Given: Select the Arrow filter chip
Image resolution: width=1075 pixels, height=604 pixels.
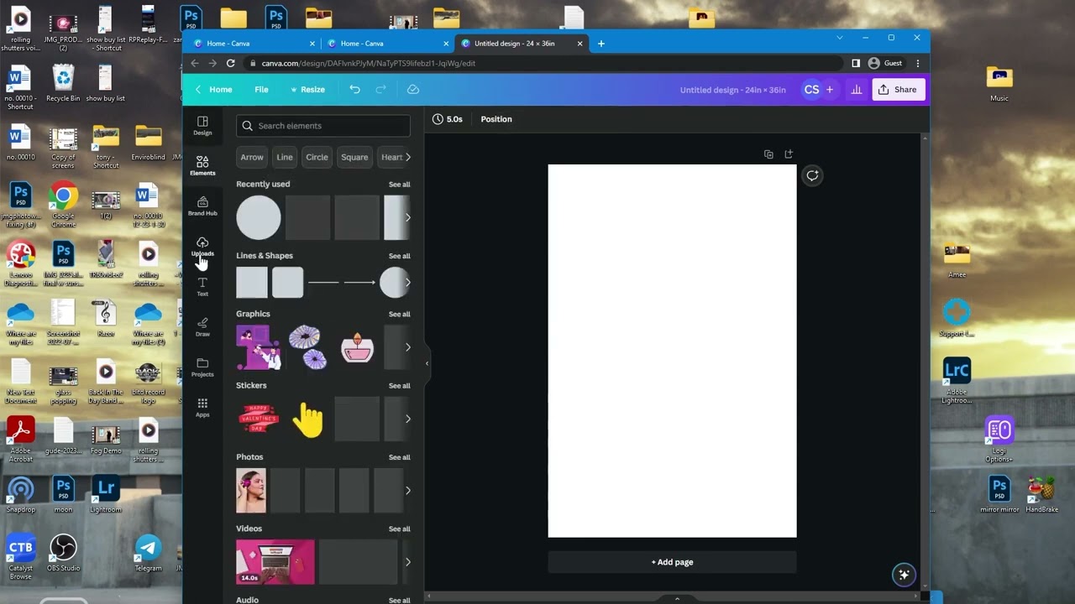Looking at the screenshot, I should (x=252, y=157).
